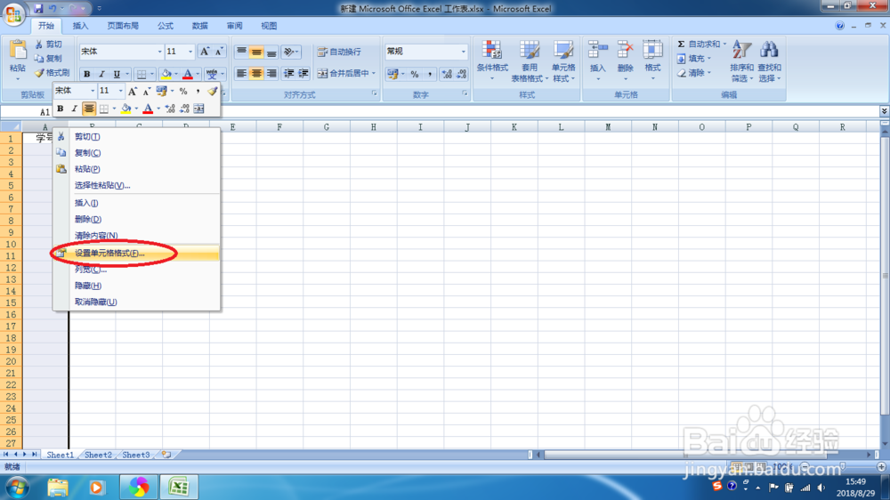Click the increase font size icon in ribbon
This screenshot has width=890, height=500.
tap(205, 52)
